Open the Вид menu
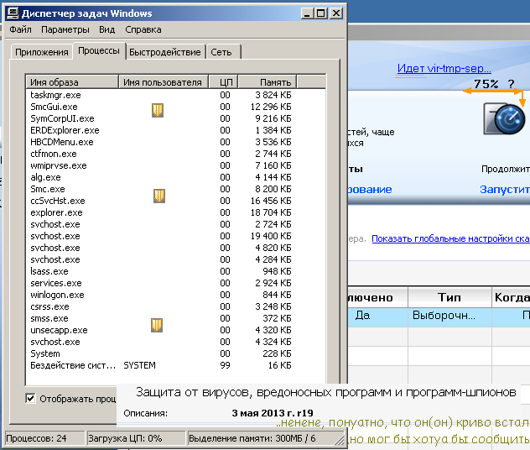530x450 pixels. click(107, 29)
